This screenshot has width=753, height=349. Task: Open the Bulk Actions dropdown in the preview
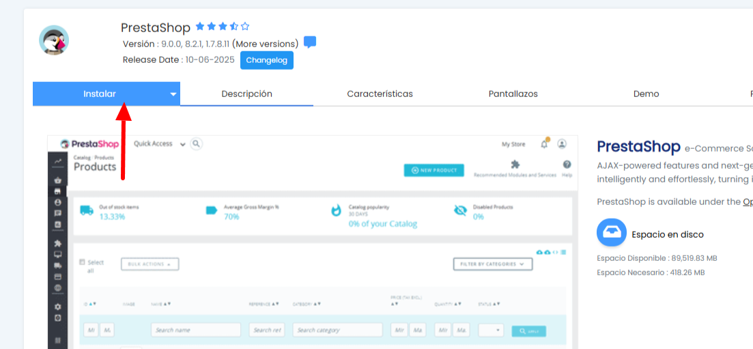click(x=150, y=264)
